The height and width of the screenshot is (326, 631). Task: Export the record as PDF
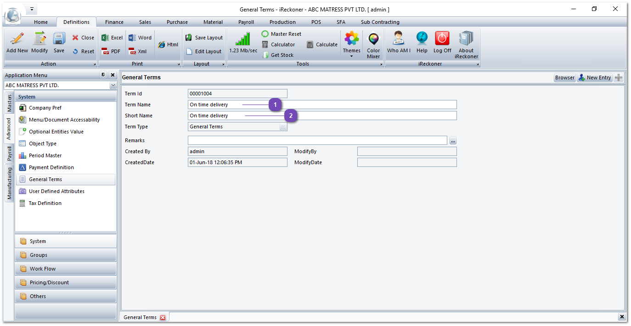111,51
